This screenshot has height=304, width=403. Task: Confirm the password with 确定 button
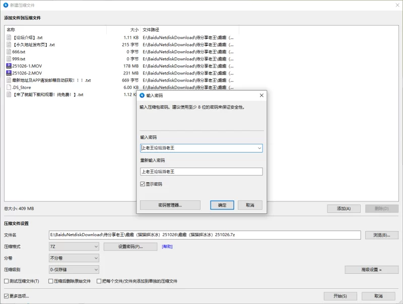click(x=222, y=205)
